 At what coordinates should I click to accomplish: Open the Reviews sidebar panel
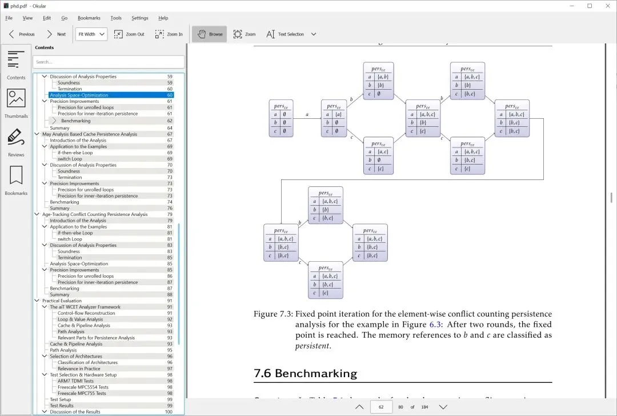[16, 142]
